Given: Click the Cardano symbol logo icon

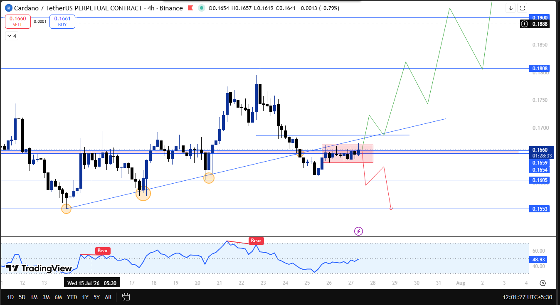Looking at the screenshot, I should 8,8.
